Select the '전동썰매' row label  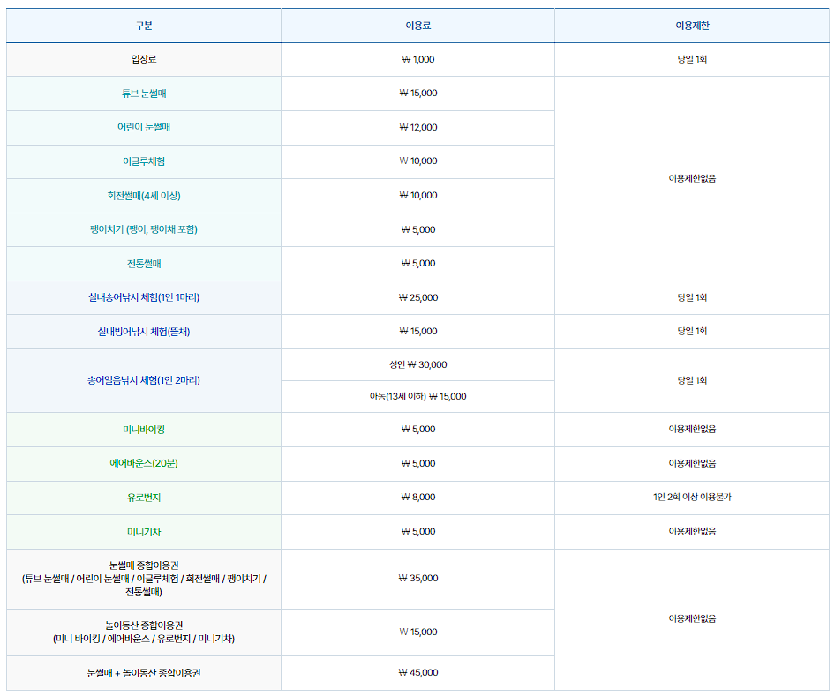click(x=144, y=264)
